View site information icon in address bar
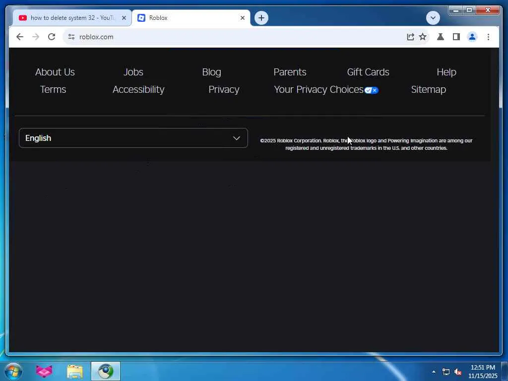This screenshot has height=381, width=508. tap(71, 37)
